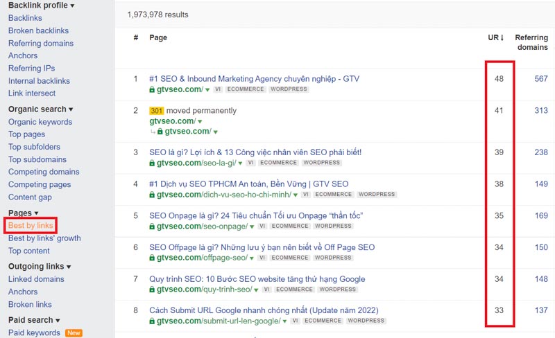Click the lock icon beside gtvseo.com/offpage-seo/ URL
The width and height of the screenshot is (555, 338).
click(x=152, y=258)
